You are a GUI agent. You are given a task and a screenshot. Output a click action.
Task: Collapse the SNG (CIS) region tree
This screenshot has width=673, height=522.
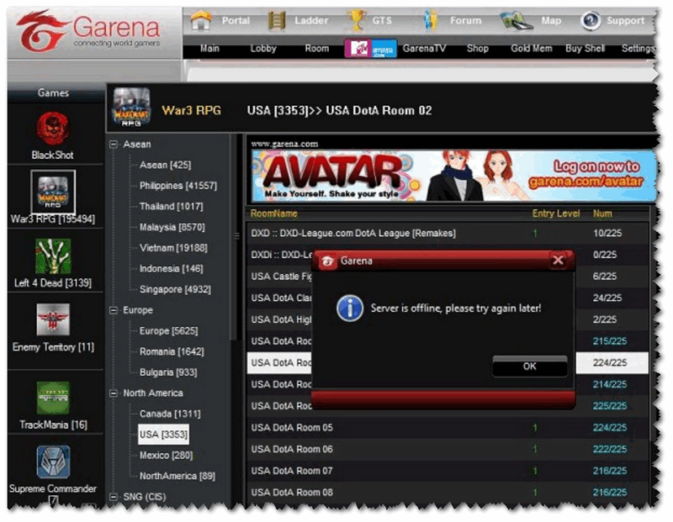tap(114, 497)
